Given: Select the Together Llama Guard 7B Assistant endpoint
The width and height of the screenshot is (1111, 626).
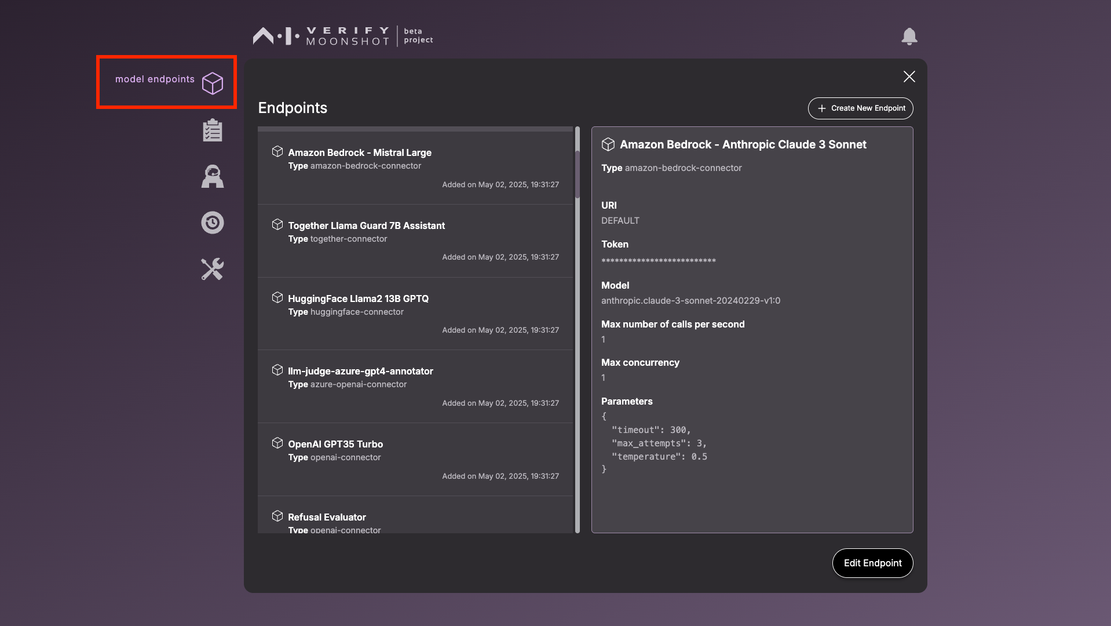Looking at the screenshot, I should click(x=415, y=241).
